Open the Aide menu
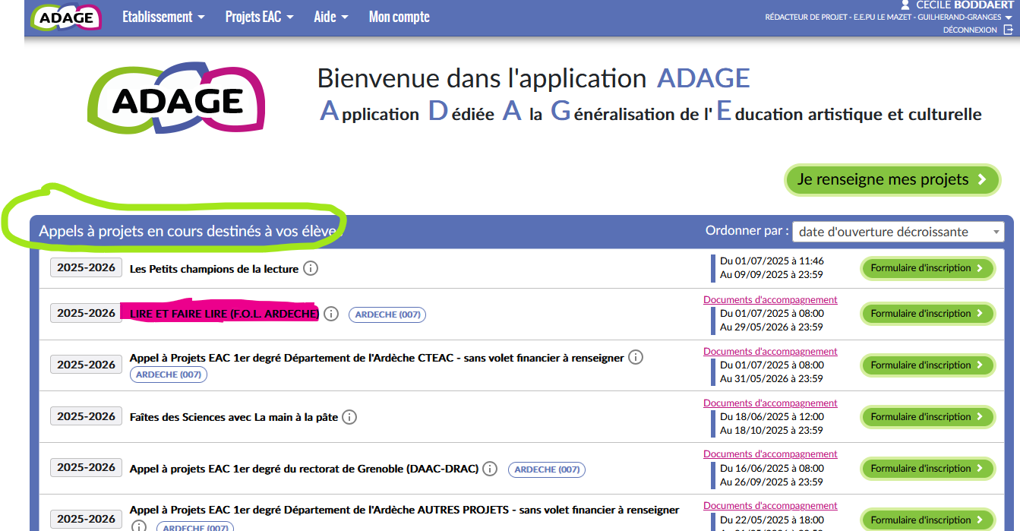The width and height of the screenshot is (1020, 531). coord(331,17)
